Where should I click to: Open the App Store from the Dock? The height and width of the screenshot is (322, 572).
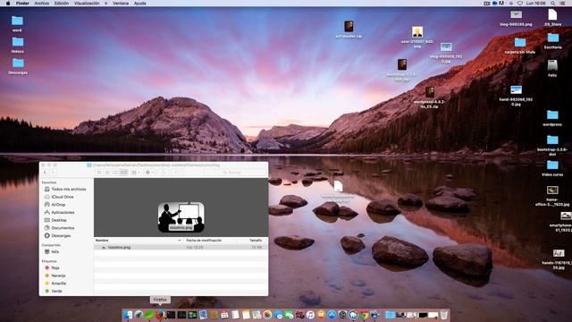pos(332,315)
